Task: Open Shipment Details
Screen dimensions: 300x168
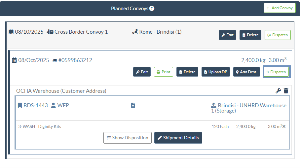Action: tap(178, 138)
